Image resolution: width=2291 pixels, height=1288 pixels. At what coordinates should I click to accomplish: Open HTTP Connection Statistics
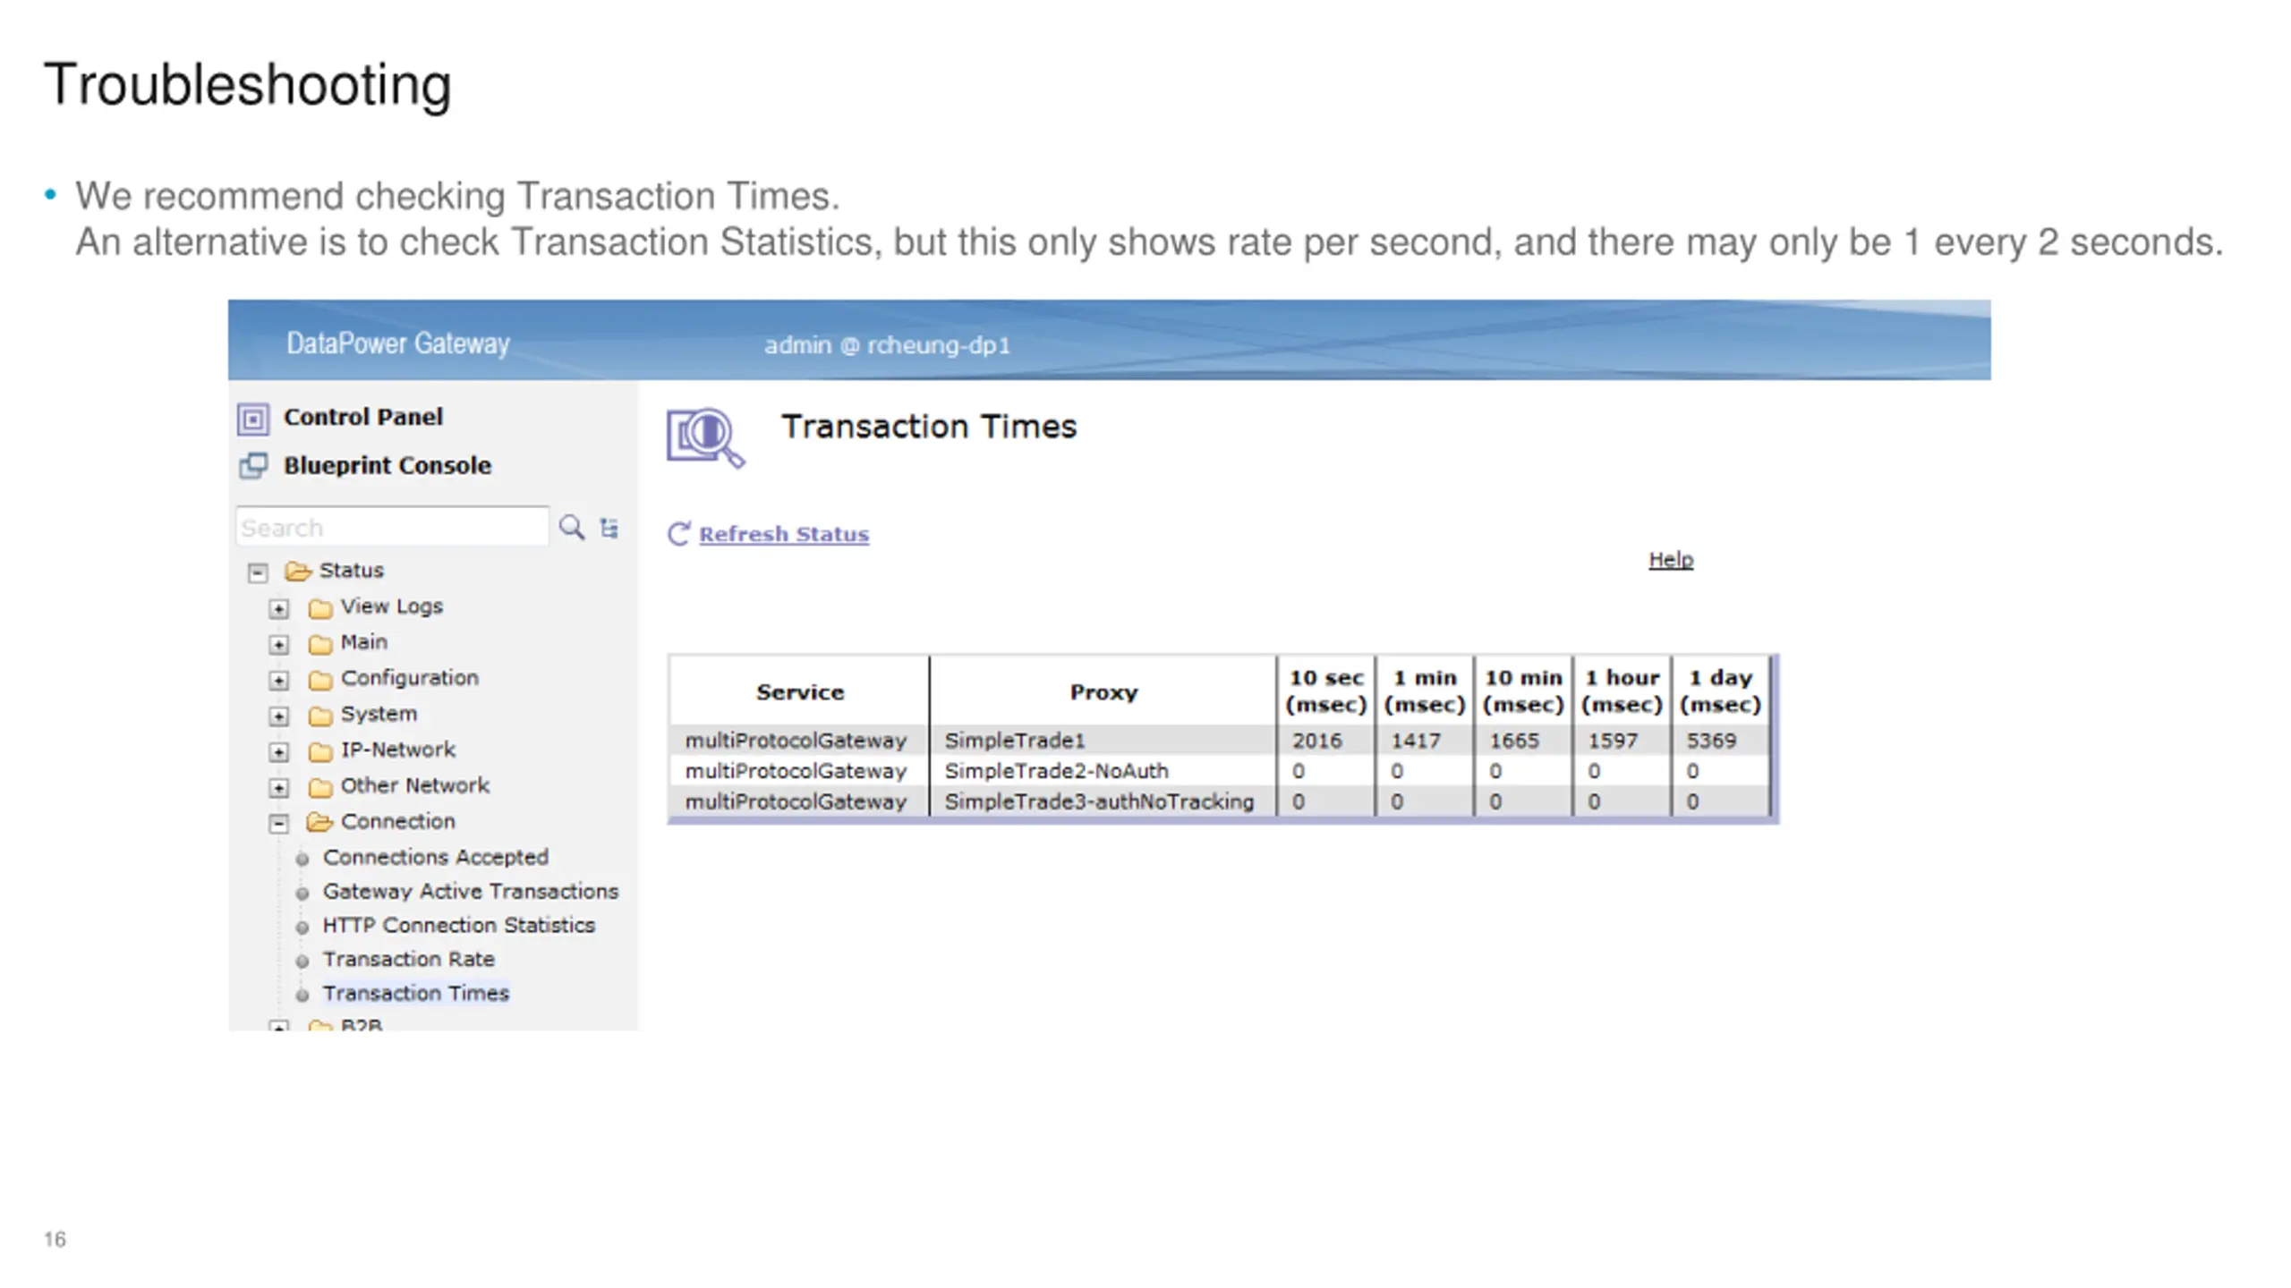459,925
